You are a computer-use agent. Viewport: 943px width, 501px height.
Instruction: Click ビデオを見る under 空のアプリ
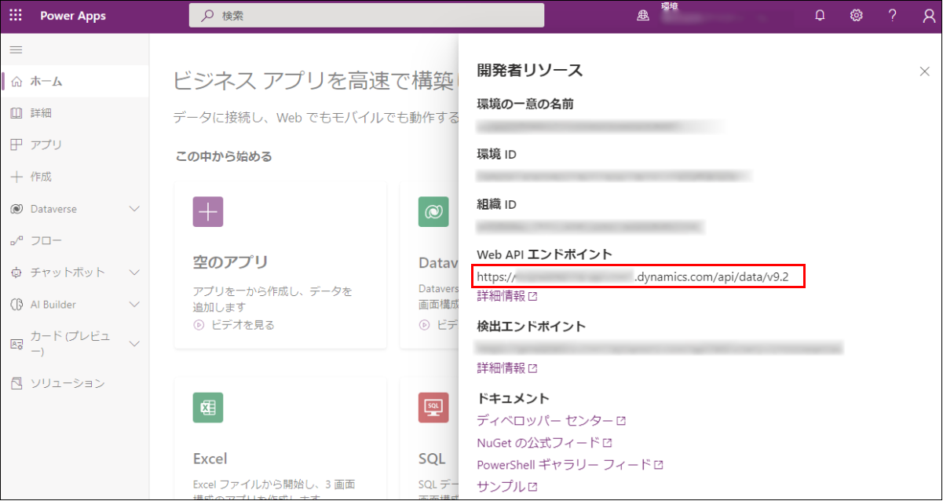234,324
